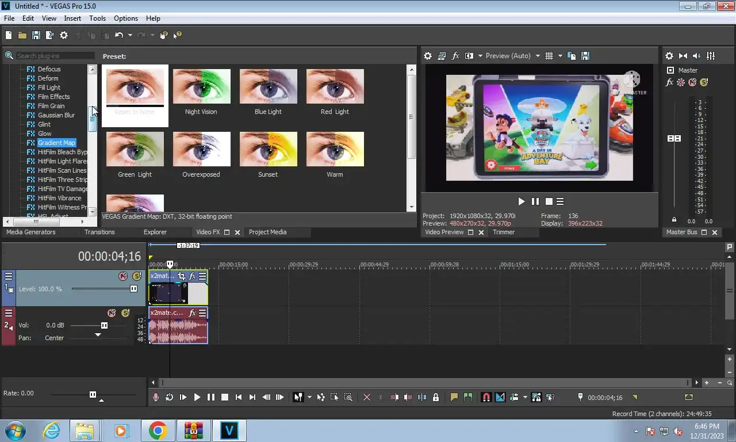Screen dimensions: 736x442
Task: Open project Properties gear in main toolbar
Action: coord(64,35)
